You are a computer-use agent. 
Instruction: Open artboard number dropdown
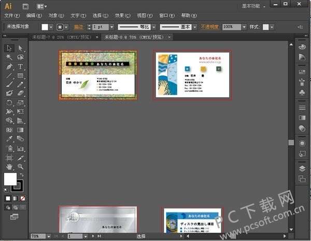tap(86, 236)
